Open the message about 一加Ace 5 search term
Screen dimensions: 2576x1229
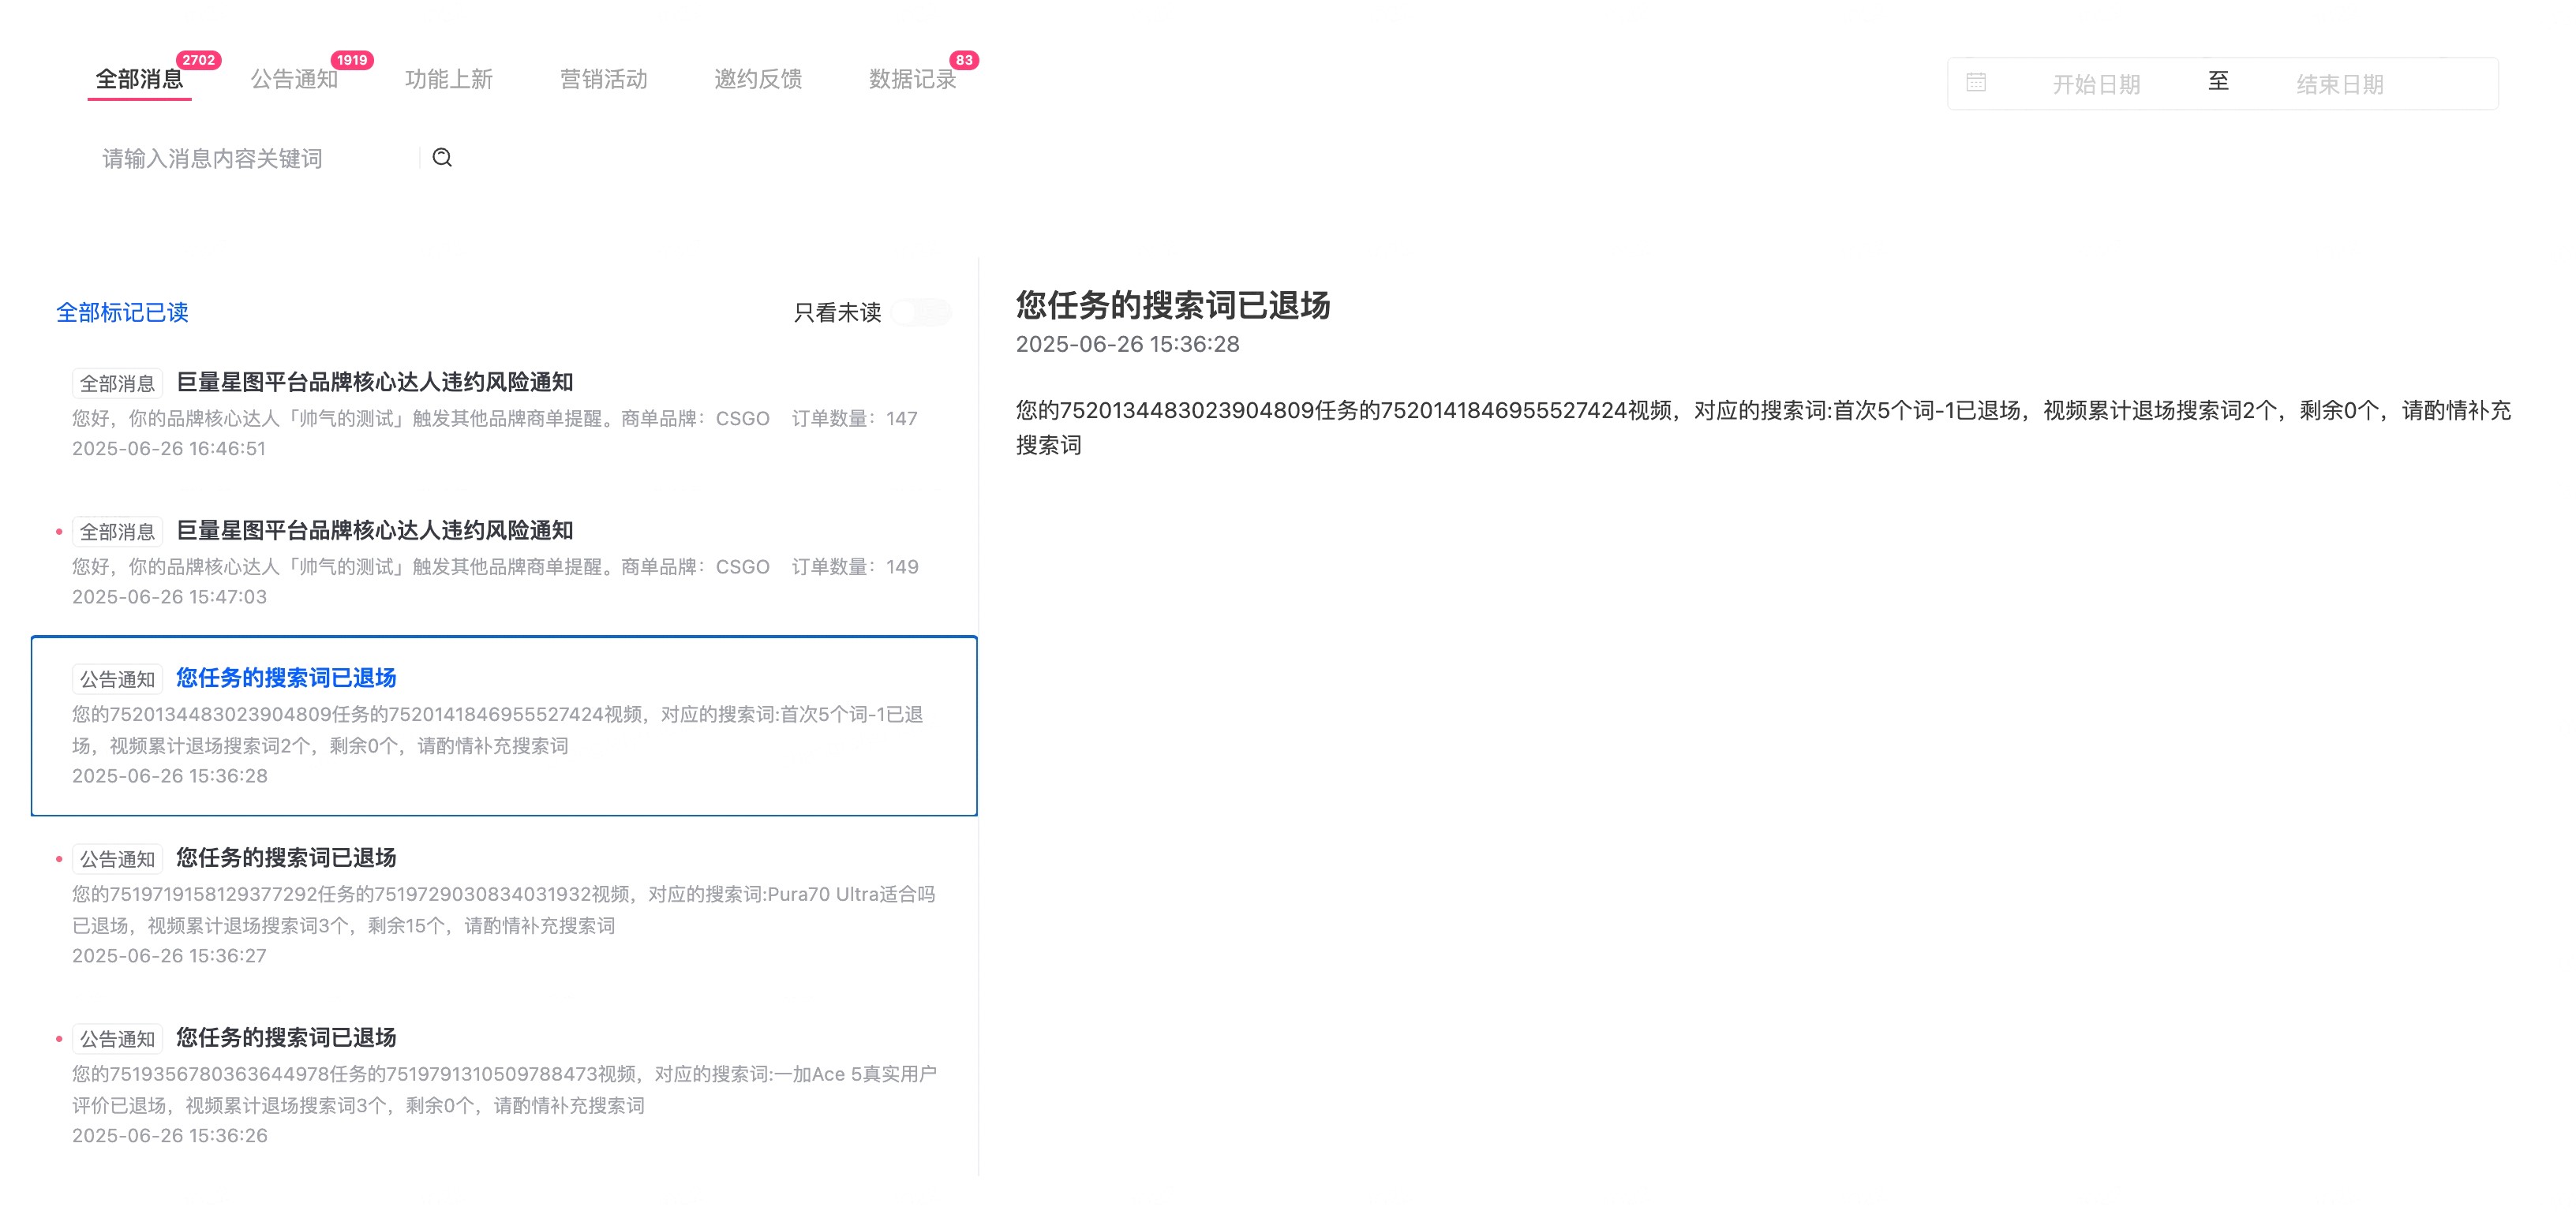click(504, 1085)
